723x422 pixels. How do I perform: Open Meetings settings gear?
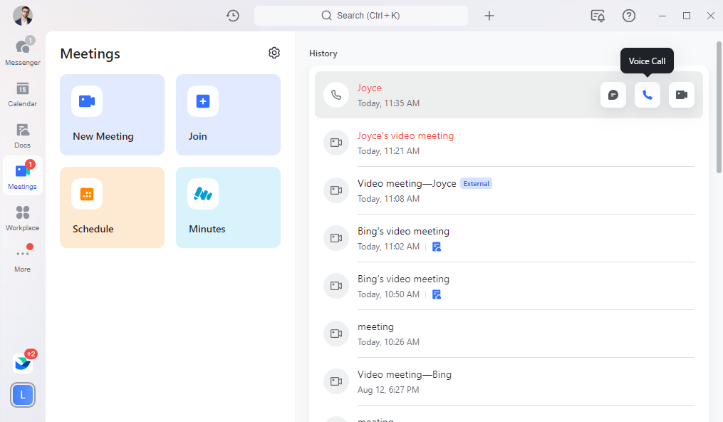tap(274, 53)
